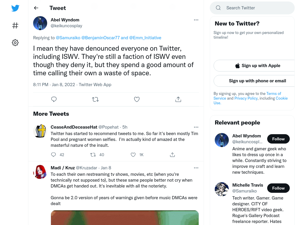300x225 pixels.
Task: Sign up with Apple
Action: (x=257, y=66)
